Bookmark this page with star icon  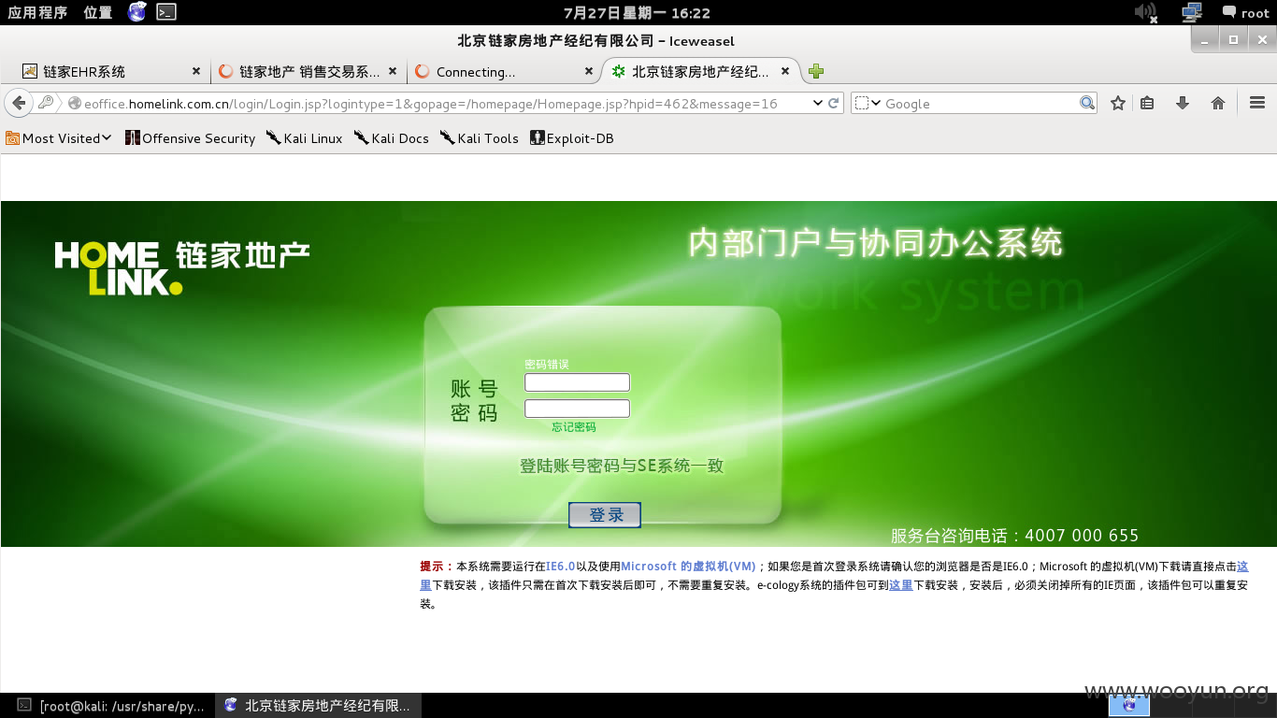pos(1117,103)
